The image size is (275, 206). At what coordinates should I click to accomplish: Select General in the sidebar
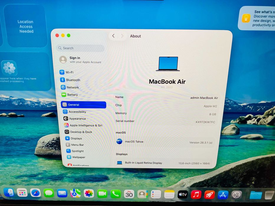(x=83, y=104)
